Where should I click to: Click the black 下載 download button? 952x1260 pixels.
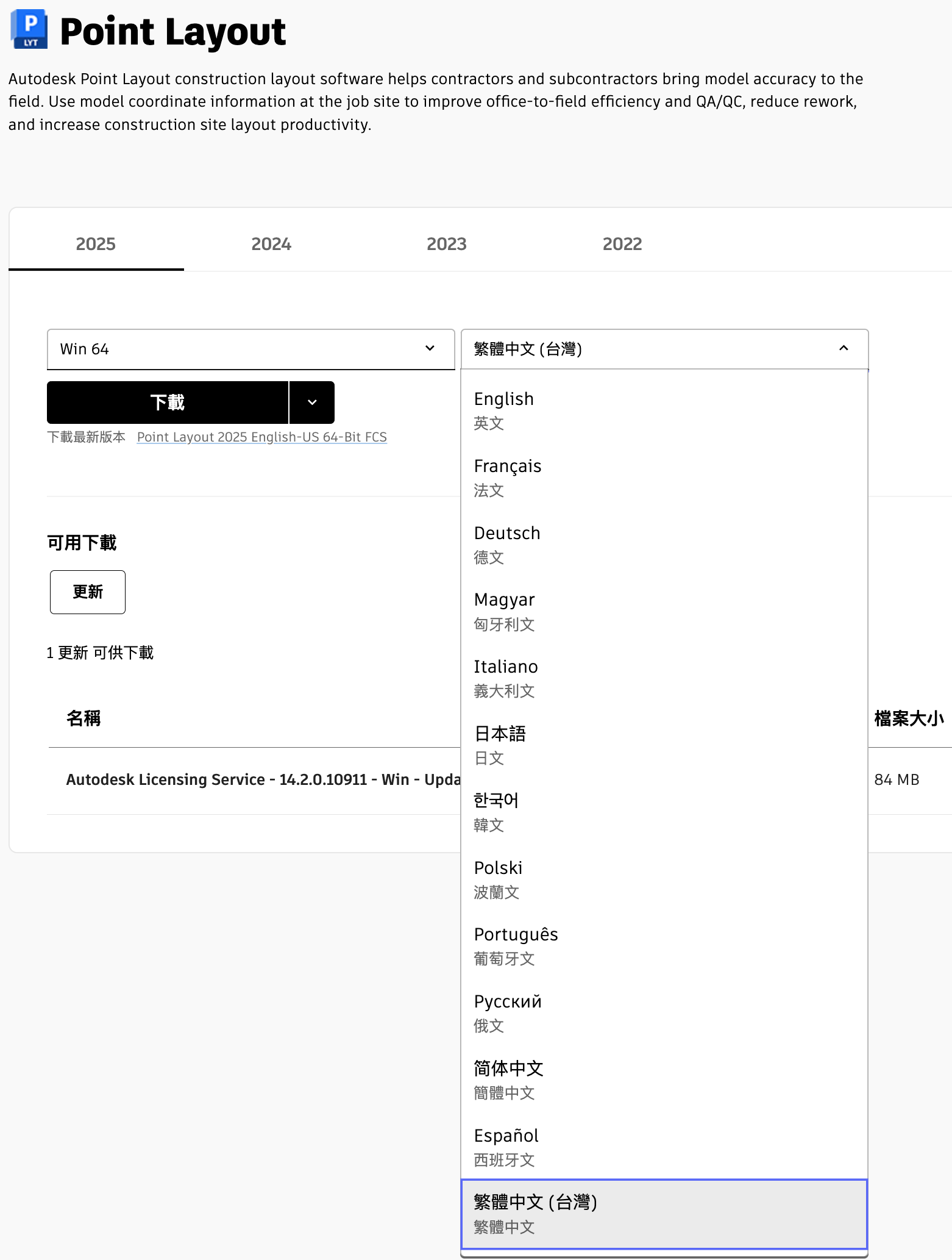coord(168,403)
